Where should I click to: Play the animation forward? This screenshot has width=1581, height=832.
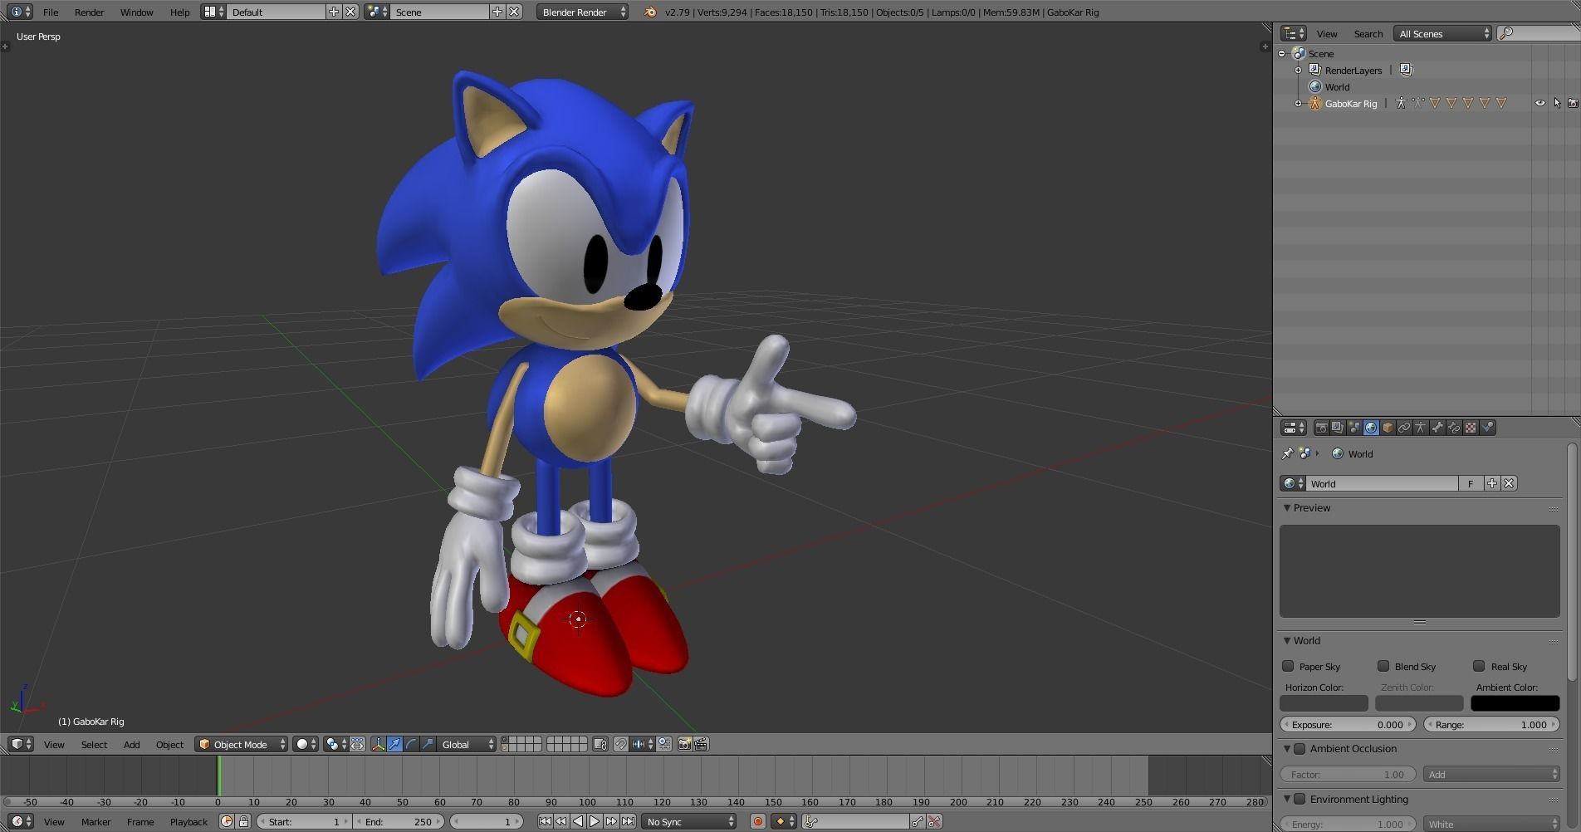595,821
